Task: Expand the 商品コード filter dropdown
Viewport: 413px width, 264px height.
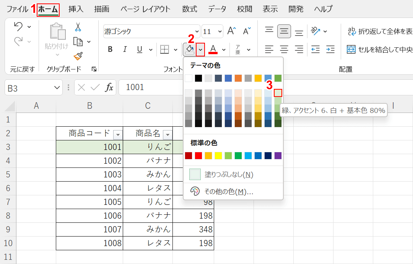Action: (x=118, y=134)
